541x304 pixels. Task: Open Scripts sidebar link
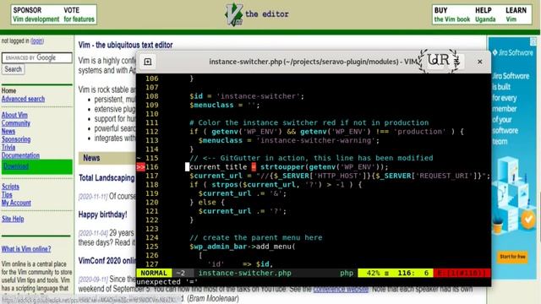(x=10, y=187)
